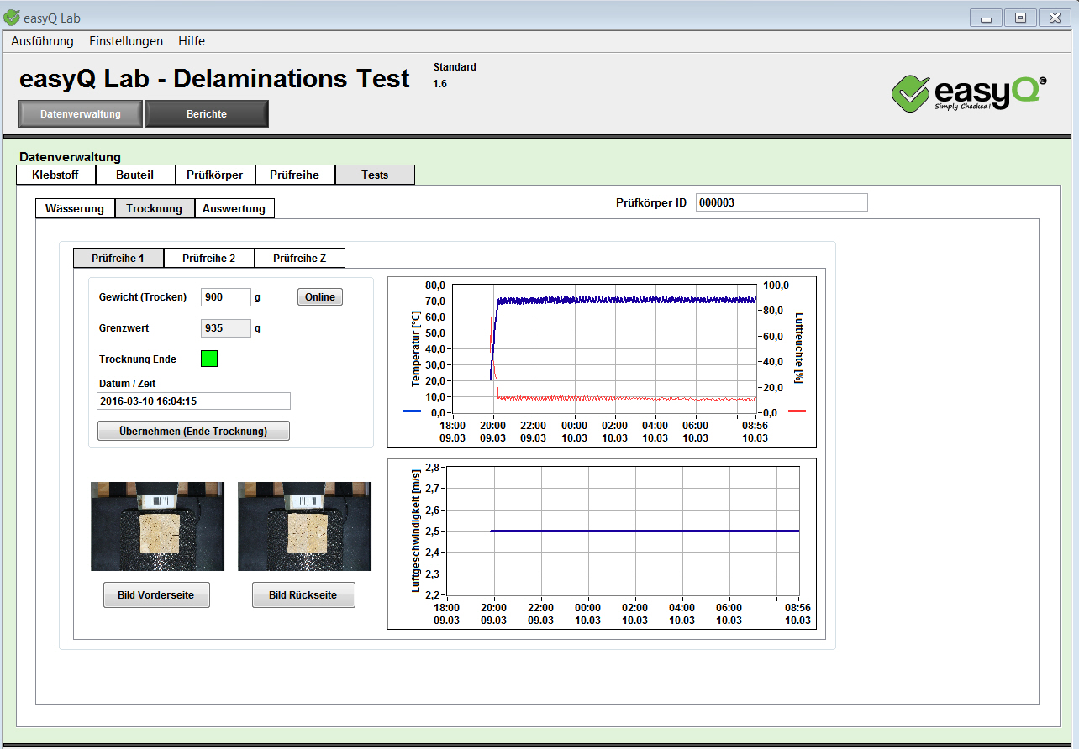Open the Einstellungen menu
This screenshot has height=749, width=1079.
tap(126, 41)
